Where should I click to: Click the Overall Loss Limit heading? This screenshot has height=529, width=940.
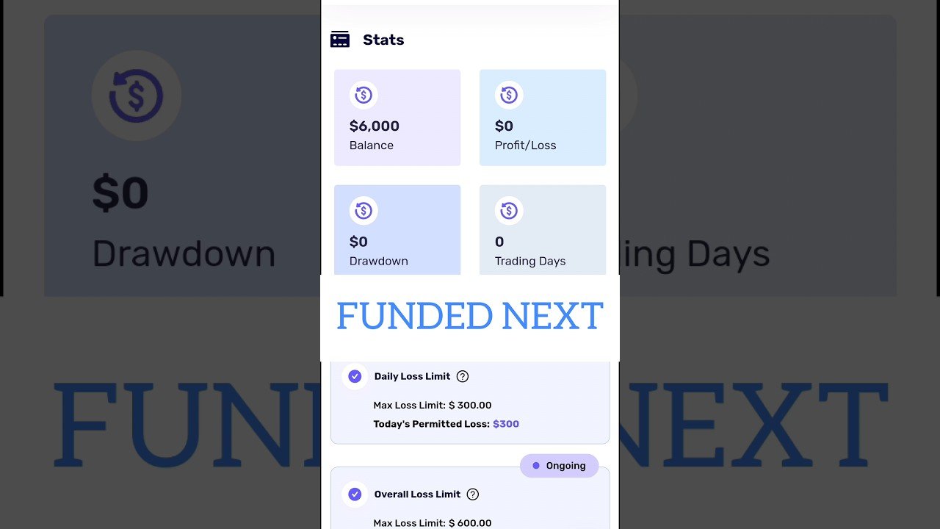pyautogui.click(x=417, y=494)
